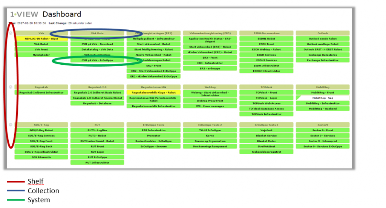This screenshot has height=208, width=386.
Task: Select the MobiltReg collection header
Action: coord(323,87)
